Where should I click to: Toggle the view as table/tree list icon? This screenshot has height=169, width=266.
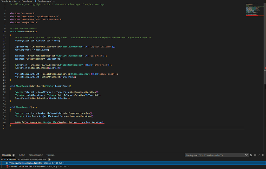[x=255, y=155]
